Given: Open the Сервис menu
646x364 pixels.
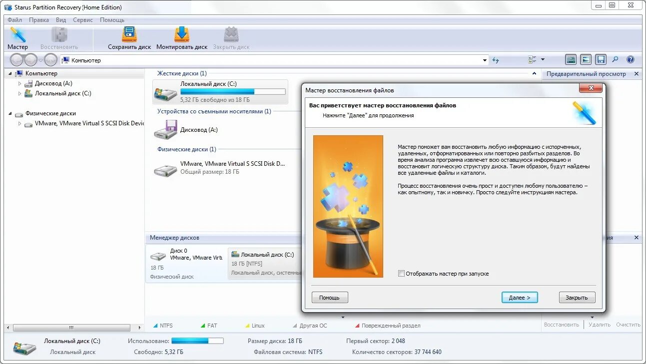Looking at the screenshot, I should click(x=83, y=20).
